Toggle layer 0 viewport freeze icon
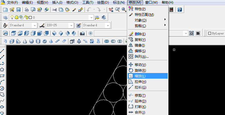Viewport: 225px width, 115px height. [21, 17]
